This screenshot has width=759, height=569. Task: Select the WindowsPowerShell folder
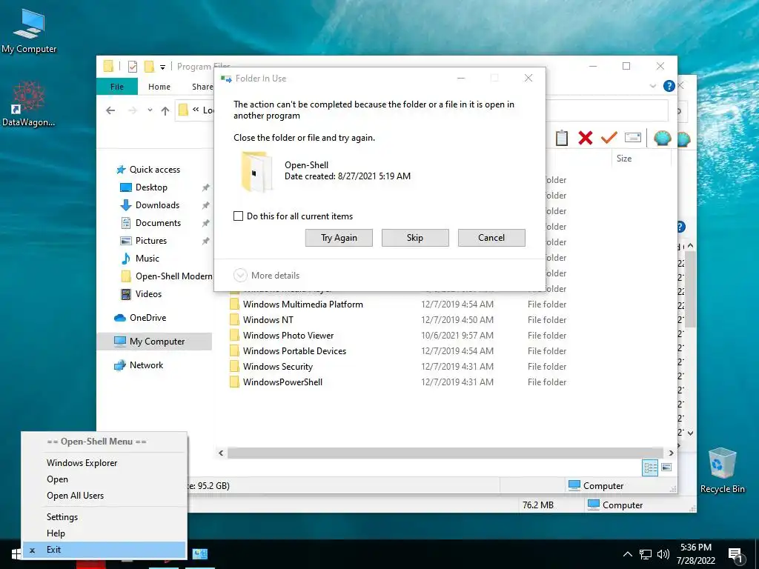(x=282, y=382)
